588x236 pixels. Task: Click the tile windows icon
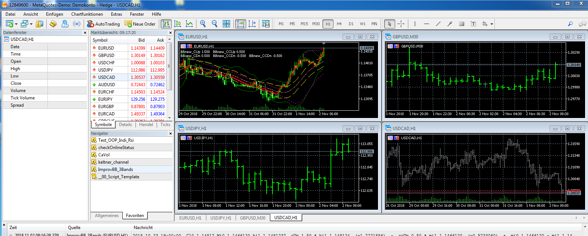tap(226, 24)
